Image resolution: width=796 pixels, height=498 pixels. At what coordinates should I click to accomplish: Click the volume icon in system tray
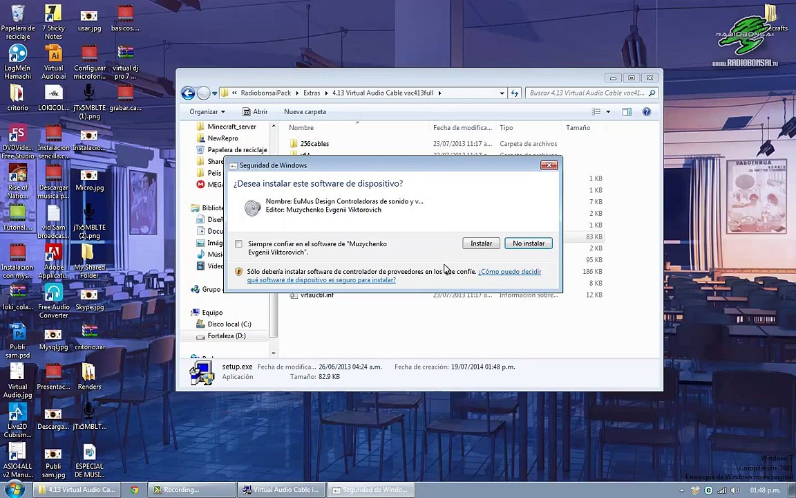click(x=735, y=490)
